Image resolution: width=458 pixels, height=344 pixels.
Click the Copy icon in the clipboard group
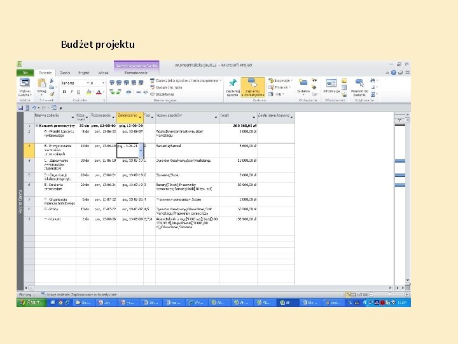[52, 87]
